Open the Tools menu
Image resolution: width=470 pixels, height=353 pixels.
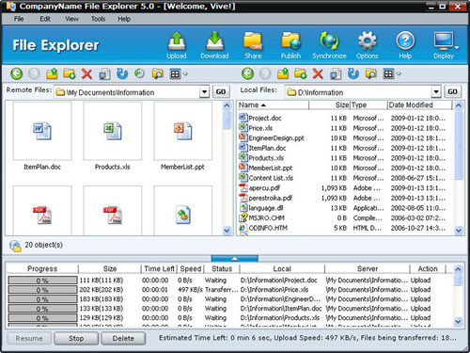point(98,19)
